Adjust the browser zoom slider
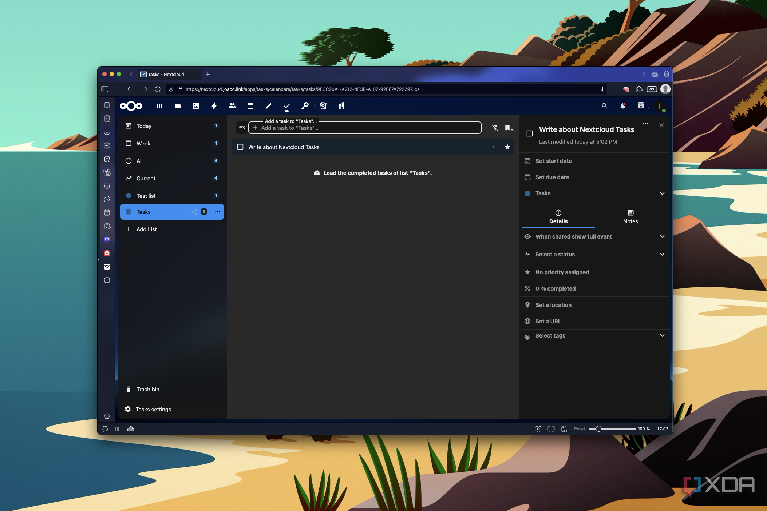 [x=598, y=429]
